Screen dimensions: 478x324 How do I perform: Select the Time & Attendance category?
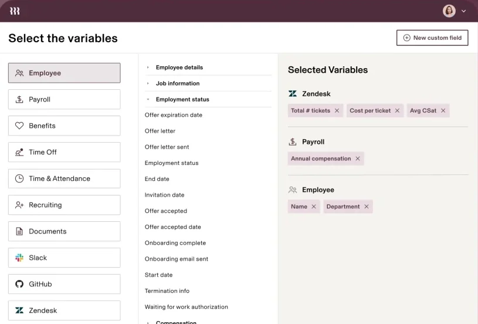tap(65, 178)
